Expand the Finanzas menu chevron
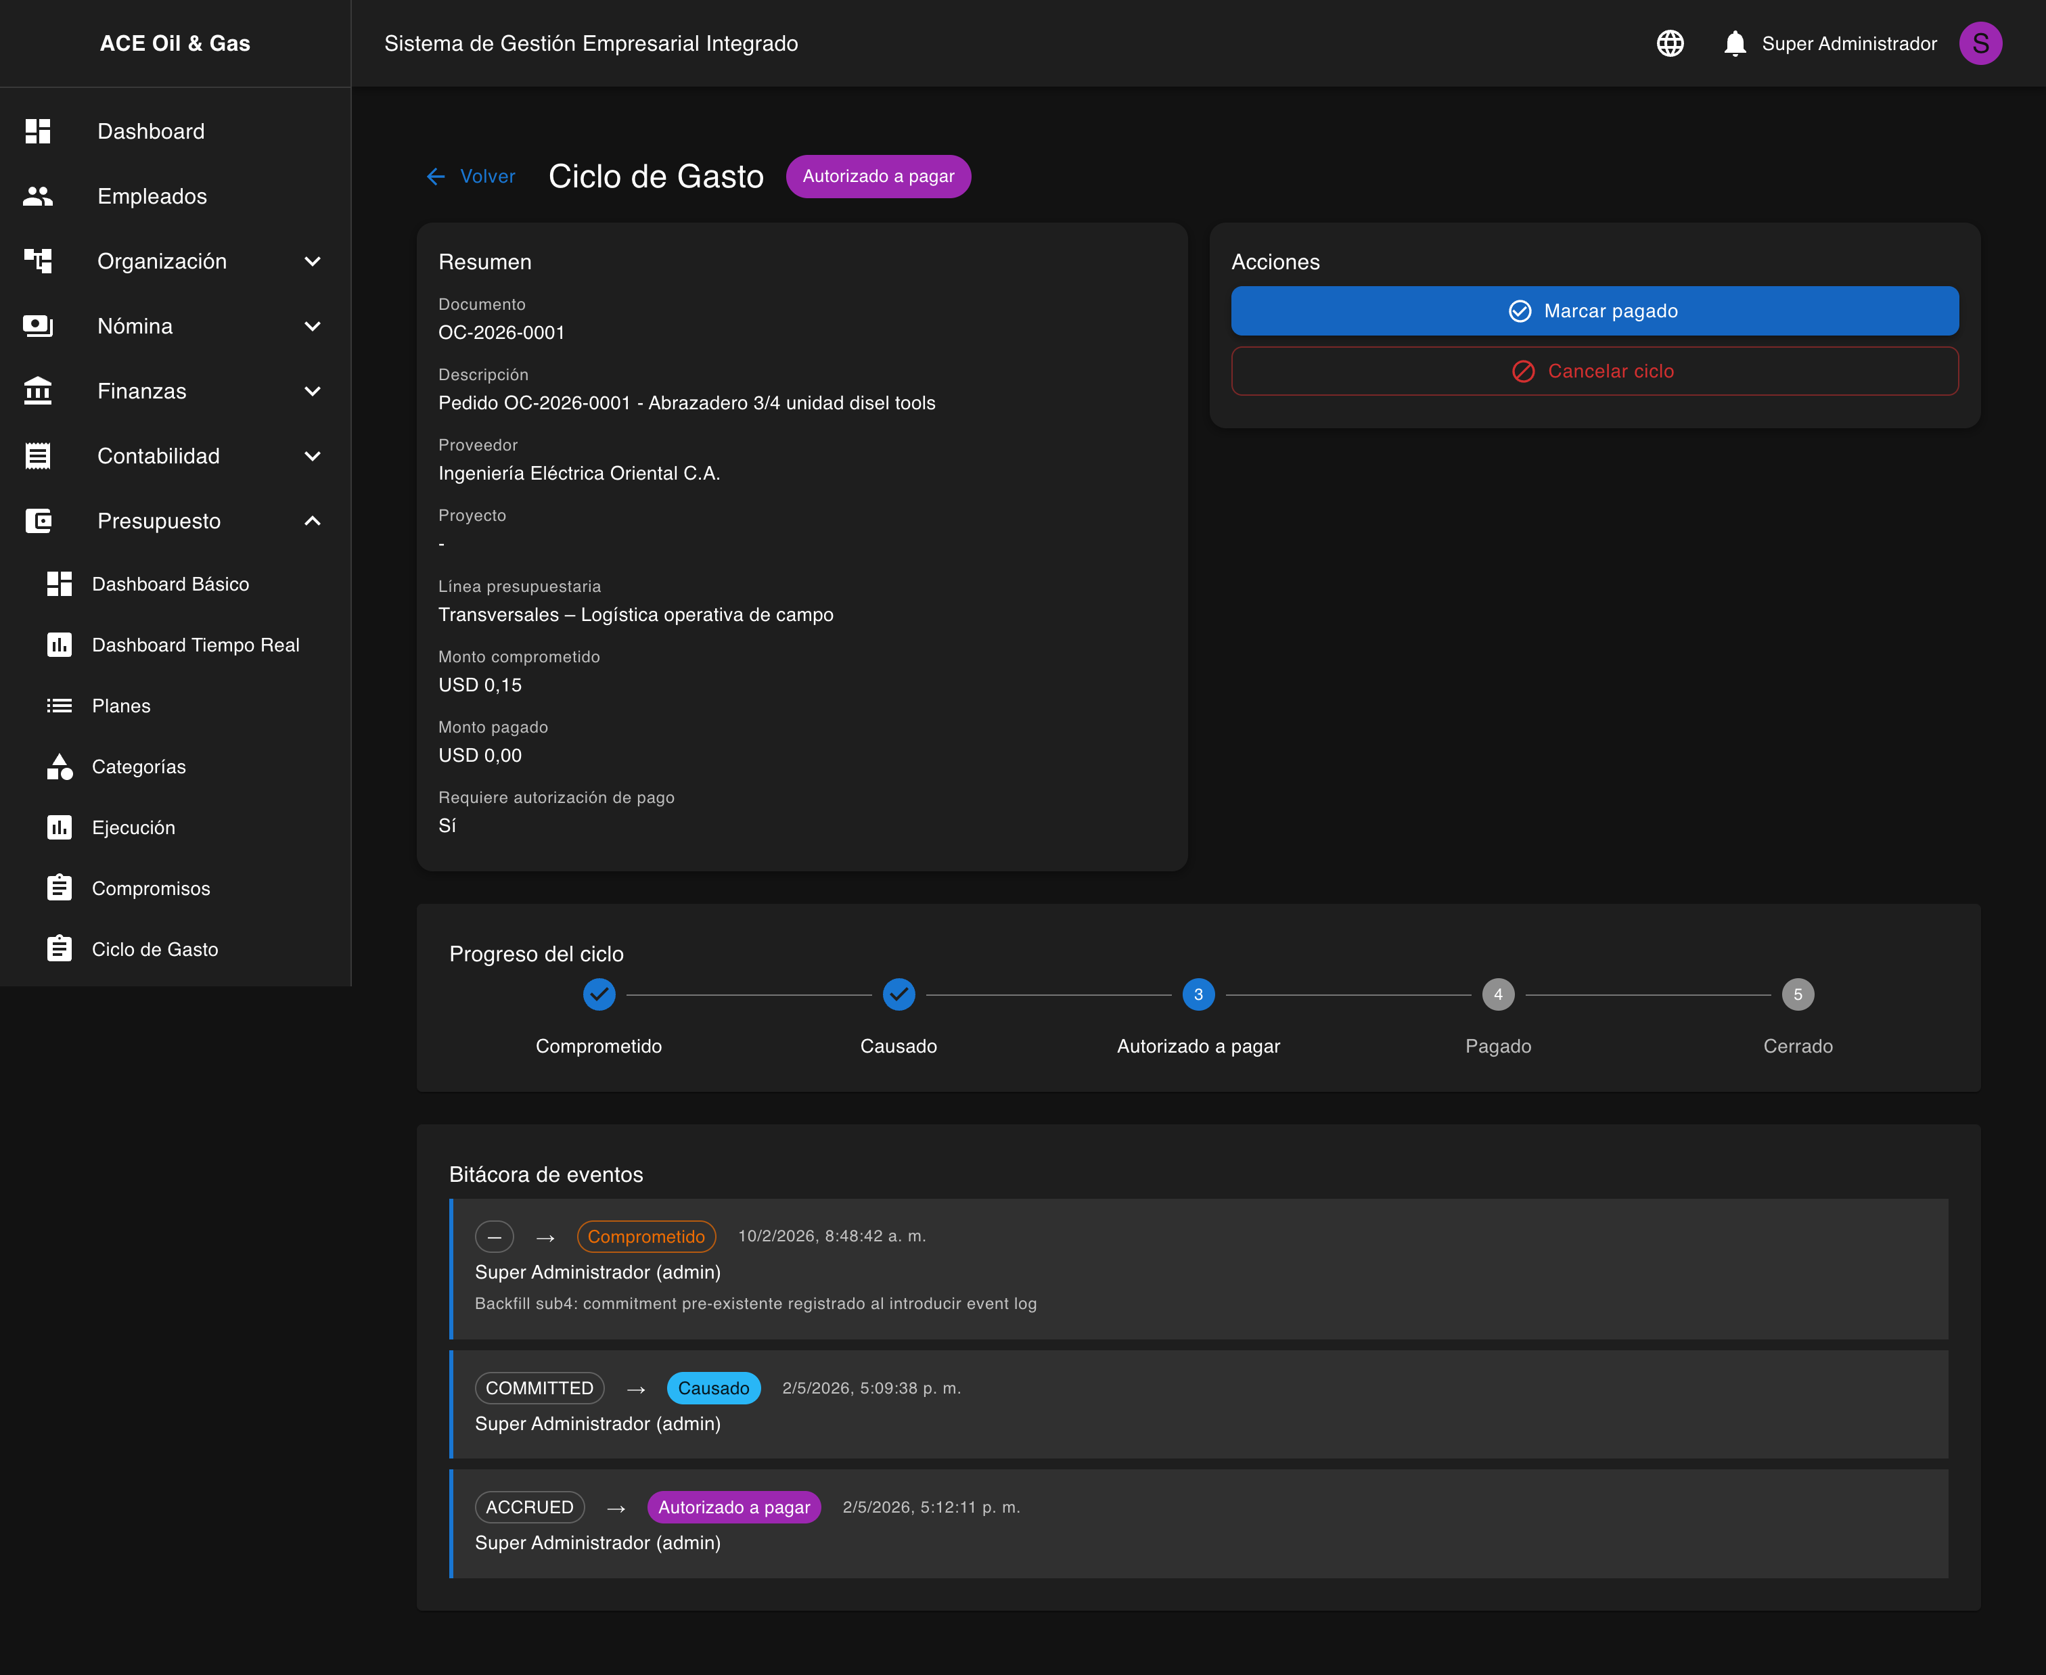Screen dimensions: 2046x1675 point(313,391)
